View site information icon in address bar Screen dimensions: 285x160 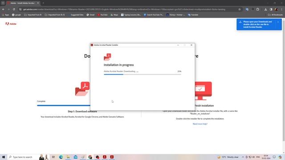pyautogui.click(x=20, y=9)
